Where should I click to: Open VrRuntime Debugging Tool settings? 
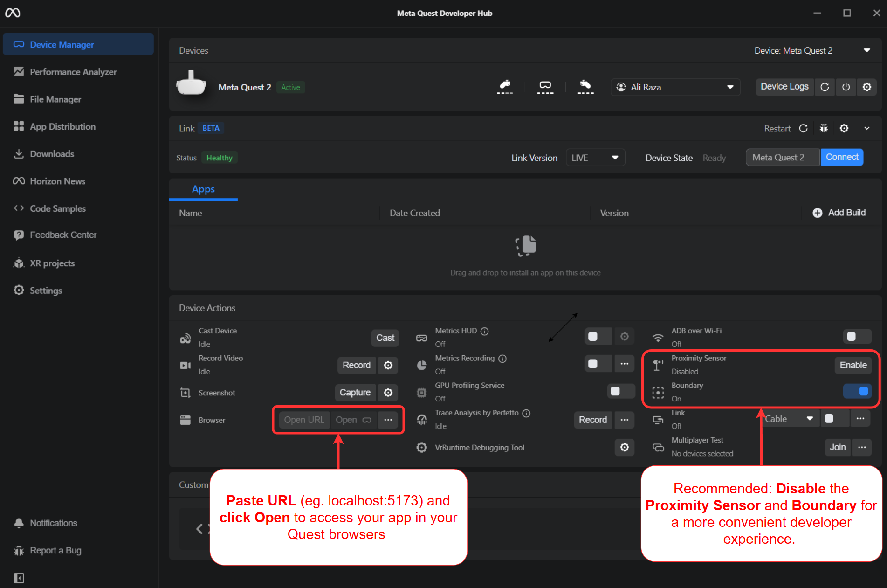pos(624,448)
